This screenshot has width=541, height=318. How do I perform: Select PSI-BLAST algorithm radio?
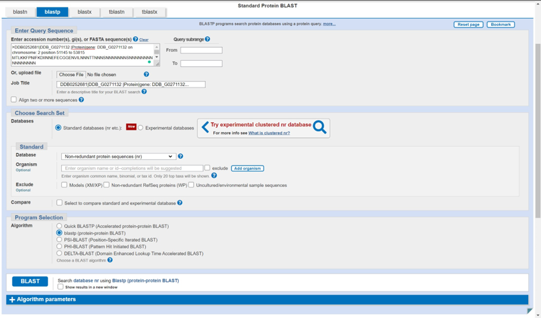[x=59, y=239]
